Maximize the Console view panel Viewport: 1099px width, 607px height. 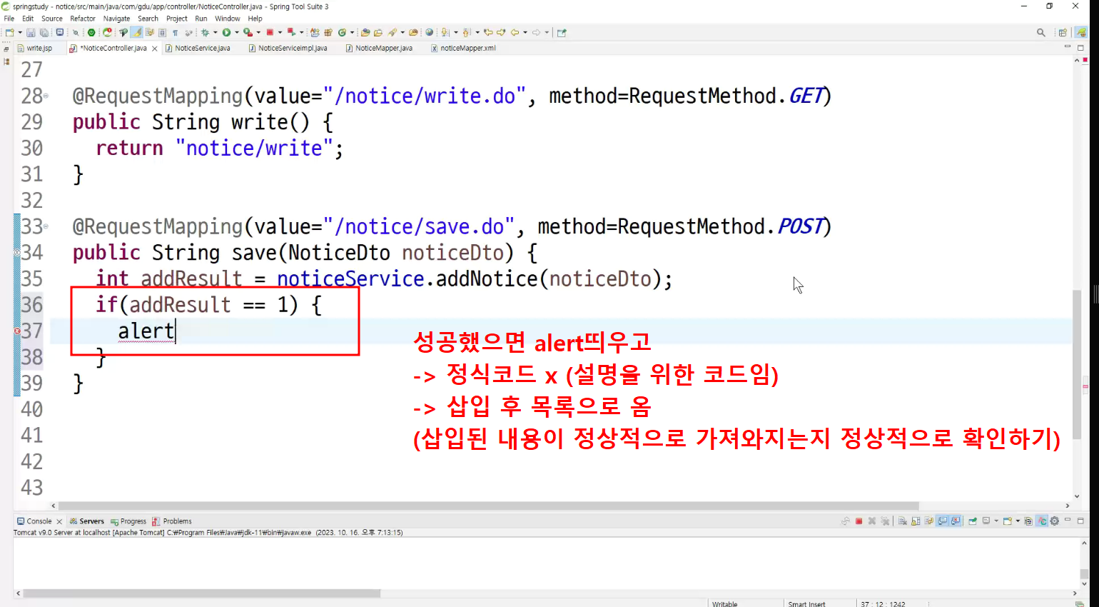(x=1080, y=521)
